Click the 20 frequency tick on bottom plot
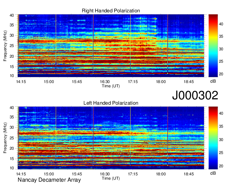Screen dimensions: 227x184 coord(12,148)
